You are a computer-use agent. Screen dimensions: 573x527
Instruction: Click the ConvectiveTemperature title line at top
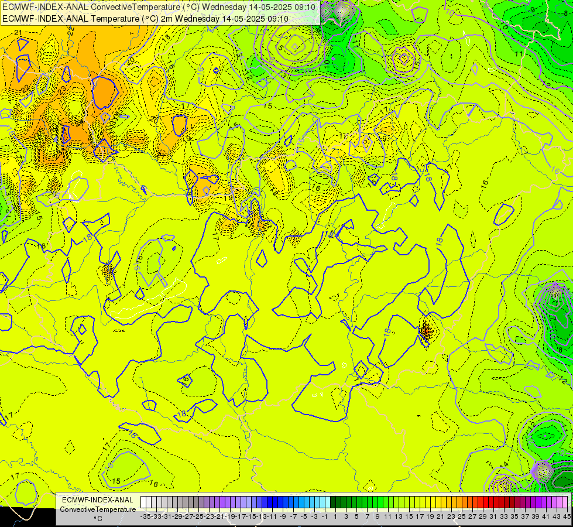pyautogui.click(x=159, y=7)
